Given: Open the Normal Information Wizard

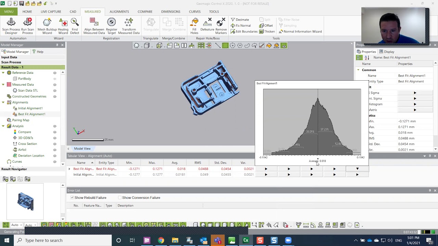Looking at the screenshot, I should coord(300,31).
